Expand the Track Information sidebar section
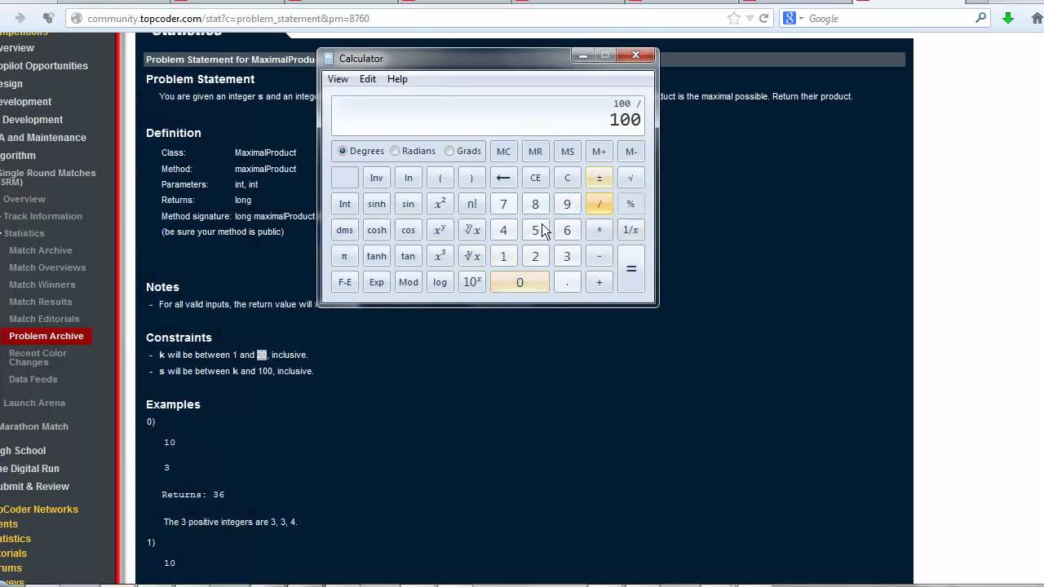 [41, 216]
